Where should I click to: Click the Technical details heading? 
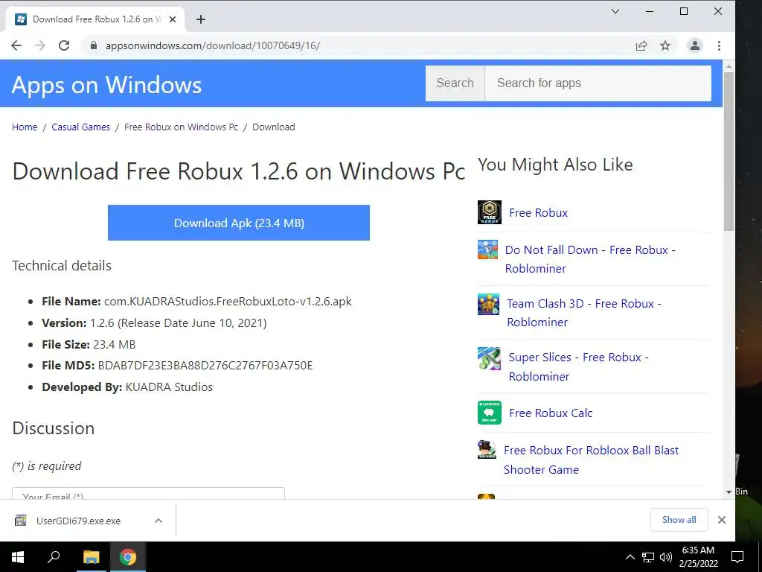(62, 266)
